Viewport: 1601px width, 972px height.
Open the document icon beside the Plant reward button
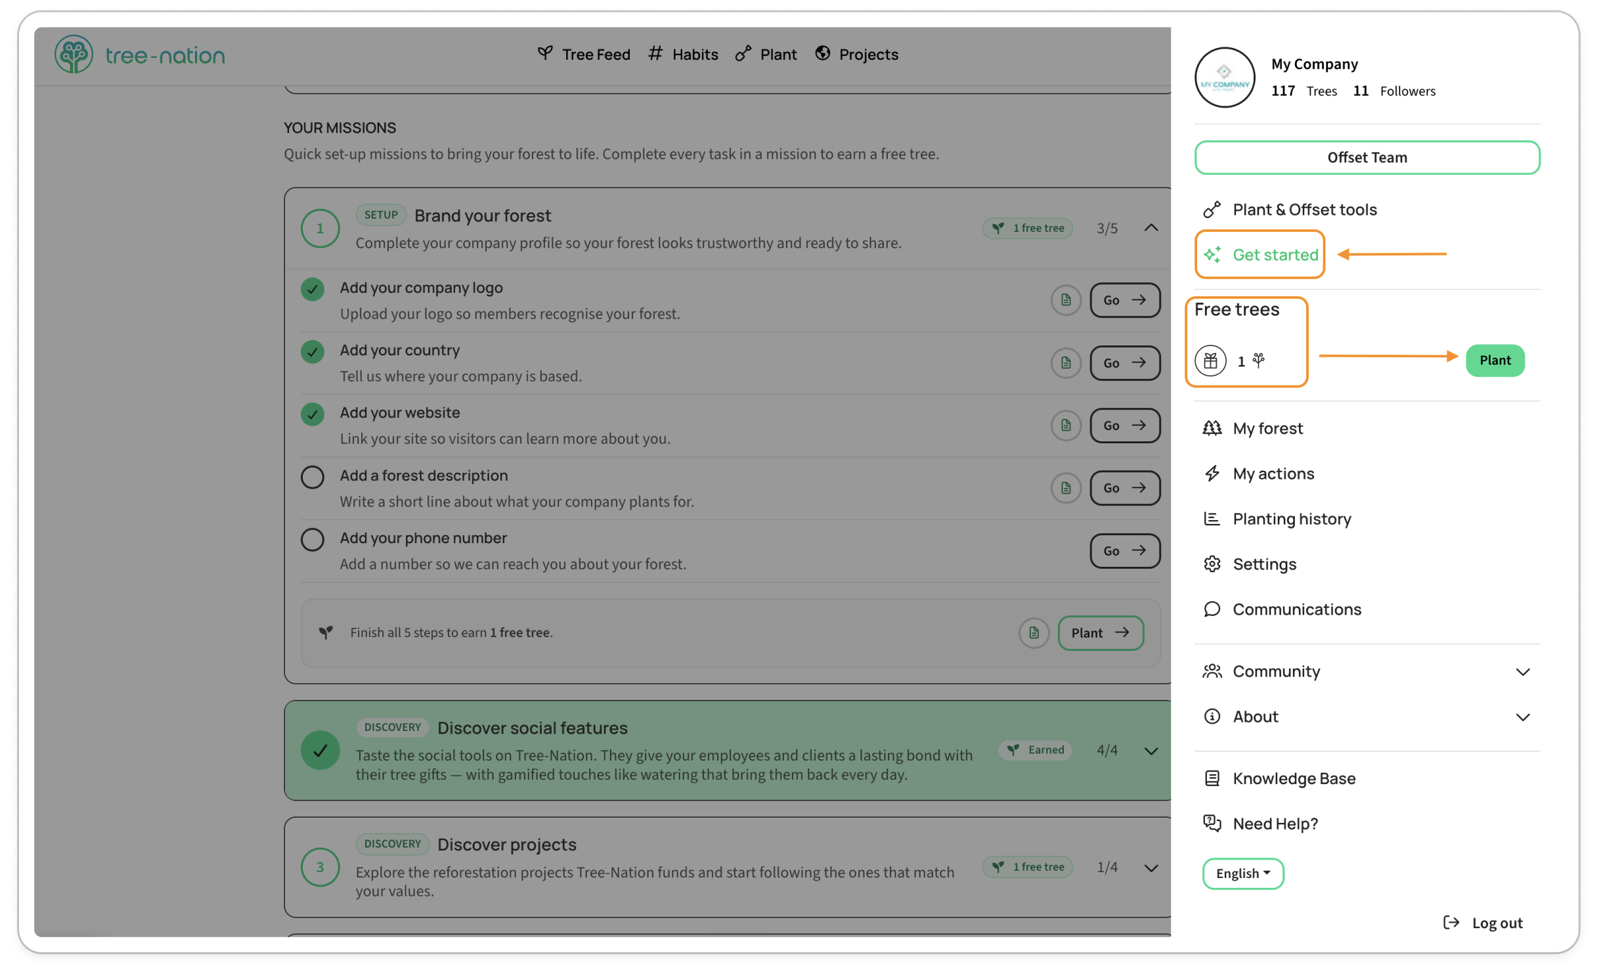(1034, 633)
